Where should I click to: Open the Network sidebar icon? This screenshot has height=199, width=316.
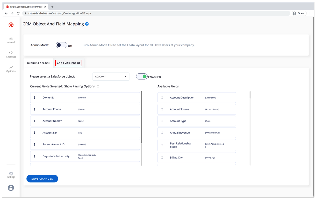[11, 38]
